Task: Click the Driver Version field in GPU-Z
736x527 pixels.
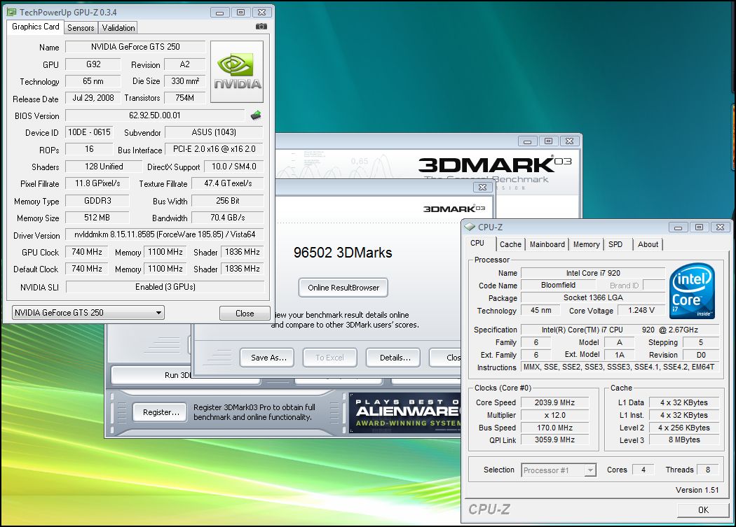Action: coord(165,234)
